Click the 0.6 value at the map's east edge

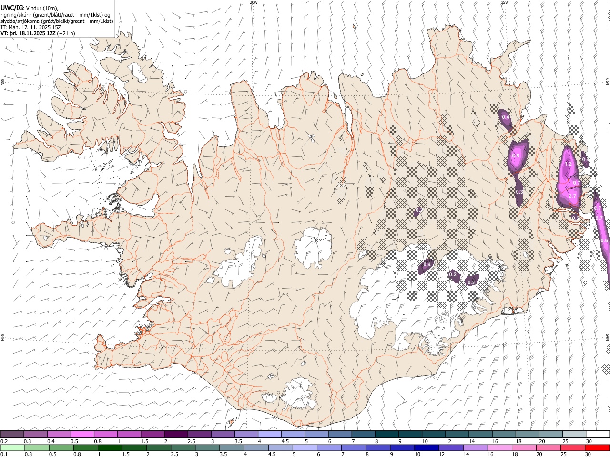coord(604,240)
